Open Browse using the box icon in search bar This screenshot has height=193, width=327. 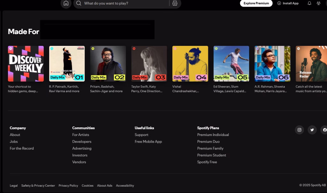tap(174, 4)
